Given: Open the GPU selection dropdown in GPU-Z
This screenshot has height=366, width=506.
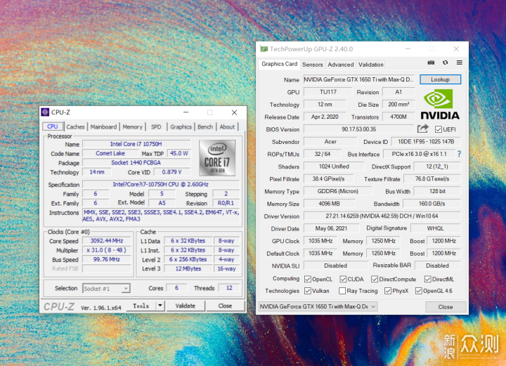Looking at the screenshot, I should point(318,306).
